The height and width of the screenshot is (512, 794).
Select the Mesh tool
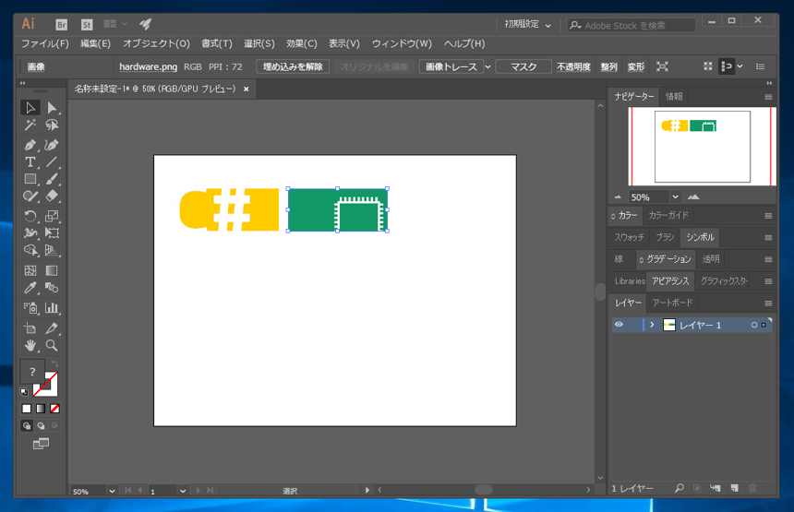[30, 270]
